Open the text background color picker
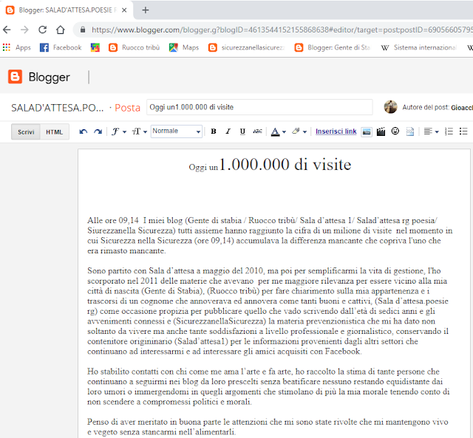 coord(299,131)
